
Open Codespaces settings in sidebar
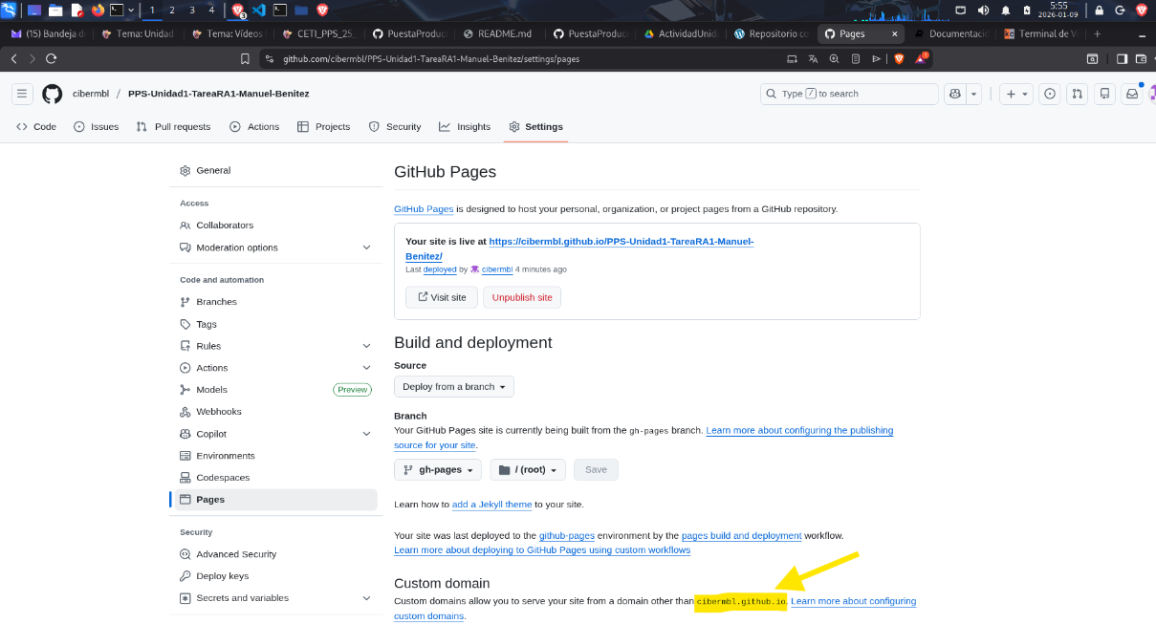point(275,478)
